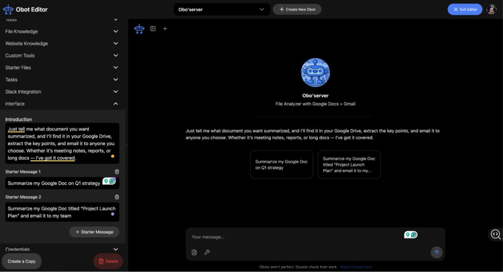503x272 pixels.
Task: Click the 'File Analyzer with Google Docs + Gmail' text
Action: point(315,104)
